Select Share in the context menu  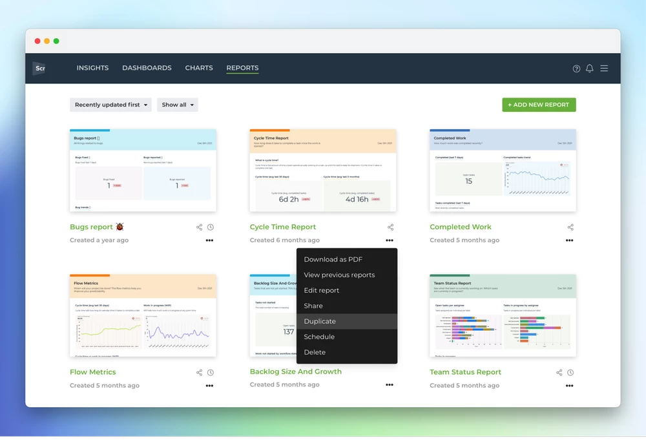coord(346,306)
